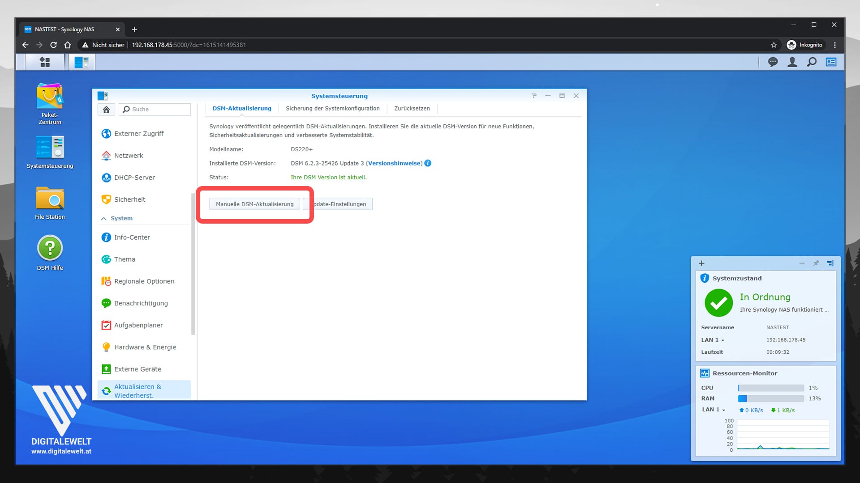Open the notifications speech bubble icon
The width and height of the screenshot is (860, 483).
[773, 62]
